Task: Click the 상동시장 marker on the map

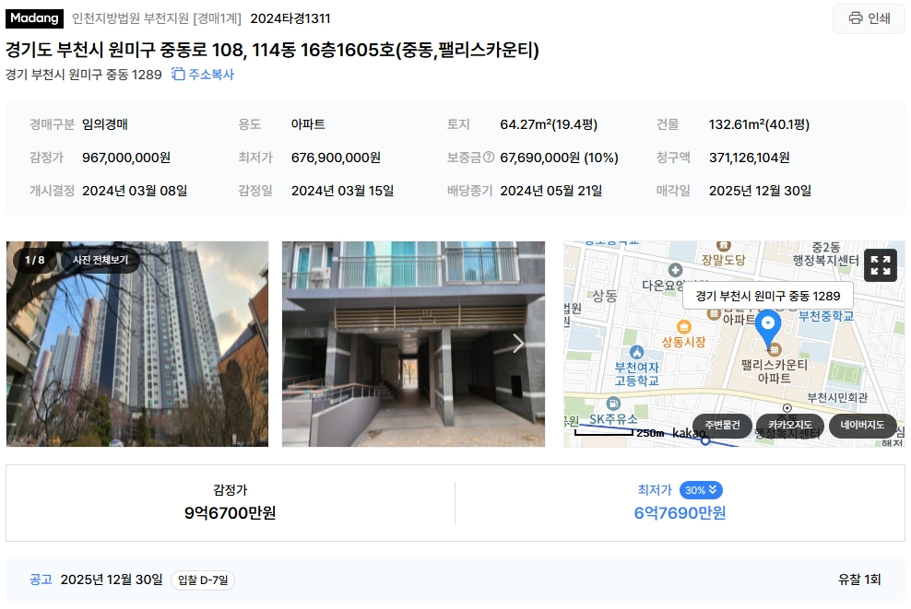Action: pyautogui.click(x=684, y=327)
